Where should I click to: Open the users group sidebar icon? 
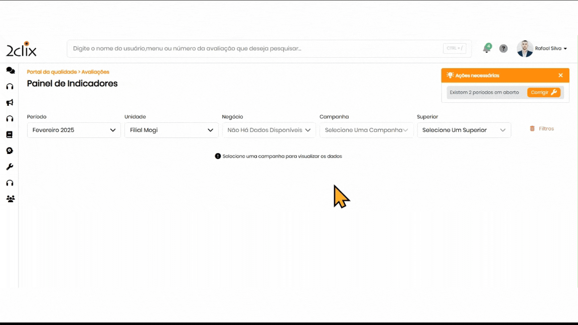coord(10,199)
